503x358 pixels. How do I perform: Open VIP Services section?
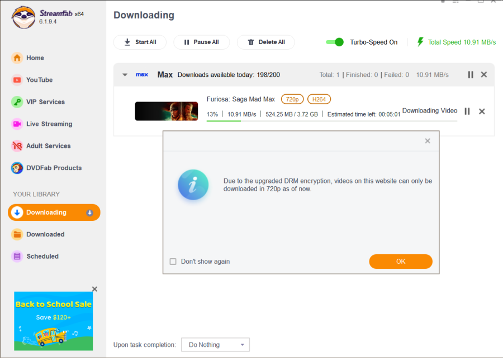click(46, 102)
